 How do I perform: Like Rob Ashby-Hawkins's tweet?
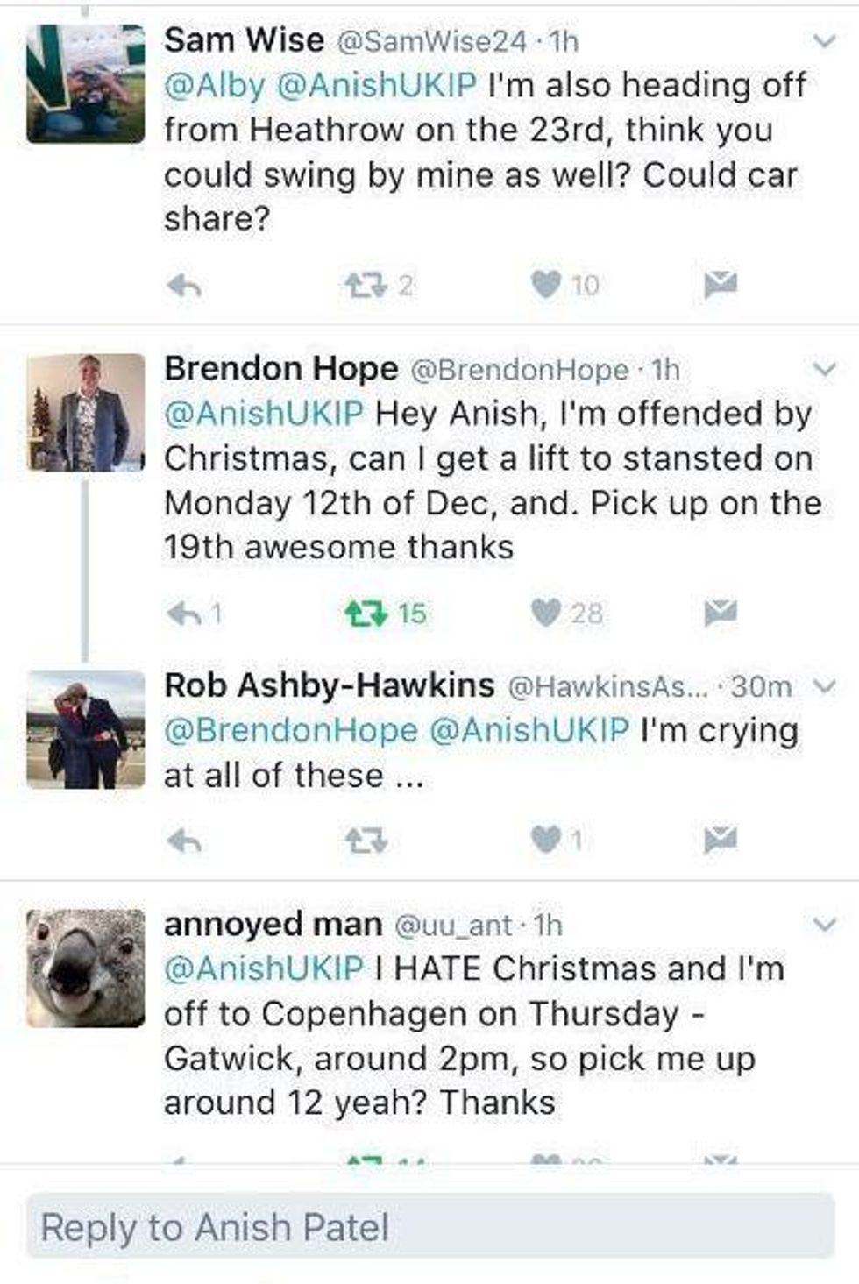pyautogui.click(x=546, y=840)
